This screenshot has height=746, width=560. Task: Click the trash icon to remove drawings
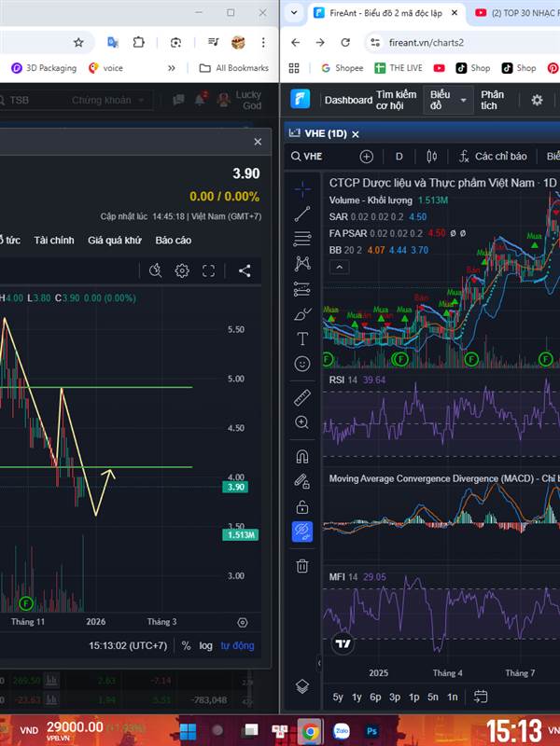pyautogui.click(x=301, y=565)
